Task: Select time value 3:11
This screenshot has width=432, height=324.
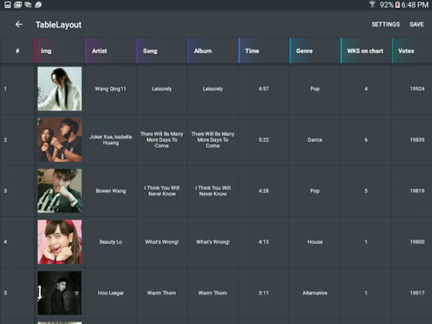Action: (x=264, y=293)
